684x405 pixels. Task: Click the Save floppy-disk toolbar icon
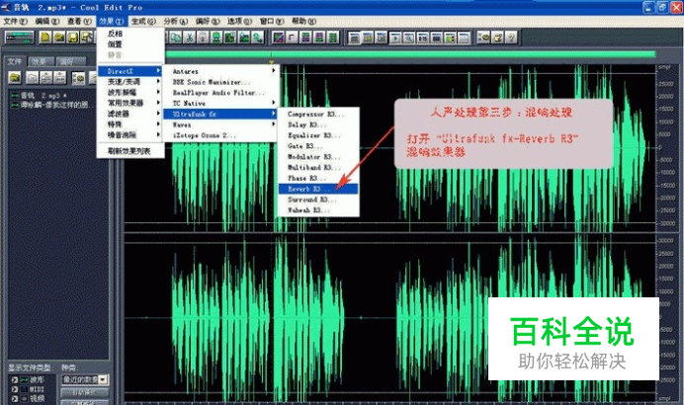(73, 38)
